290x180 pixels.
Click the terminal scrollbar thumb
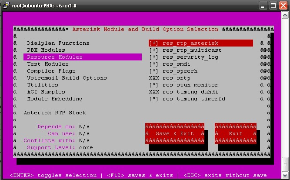(285, 165)
